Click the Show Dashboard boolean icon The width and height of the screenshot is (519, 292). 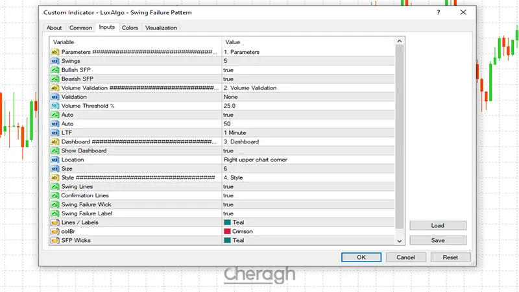(54, 151)
